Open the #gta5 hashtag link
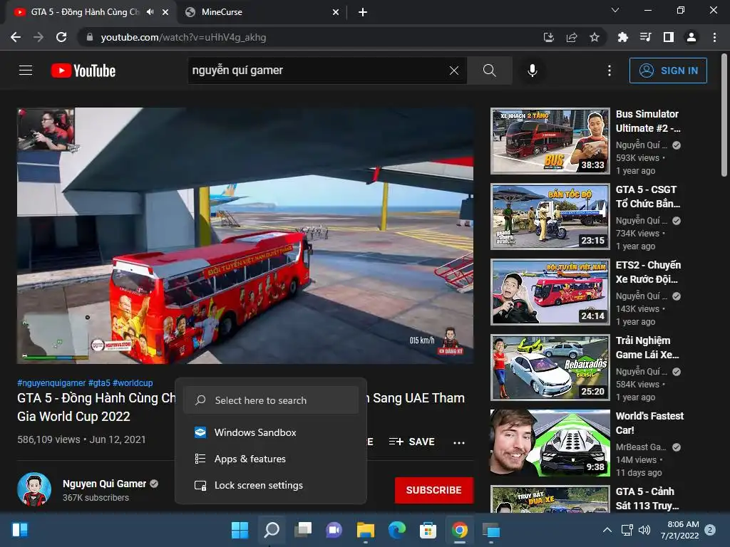Viewport: 730px width, 547px height. pyautogui.click(x=99, y=382)
